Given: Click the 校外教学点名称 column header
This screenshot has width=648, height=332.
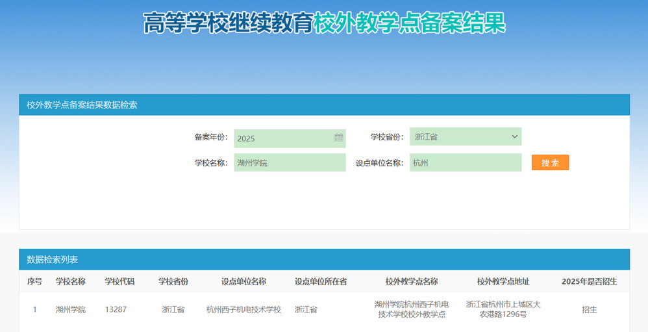Looking at the screenshot, I should (x=411, y=281).
